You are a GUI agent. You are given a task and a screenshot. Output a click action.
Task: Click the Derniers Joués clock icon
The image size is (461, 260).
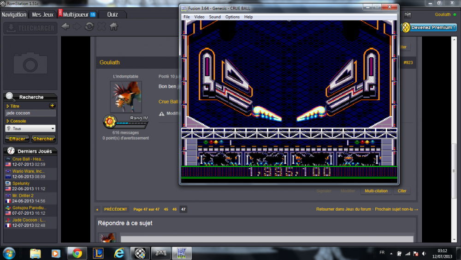click(x=11, y=151)
